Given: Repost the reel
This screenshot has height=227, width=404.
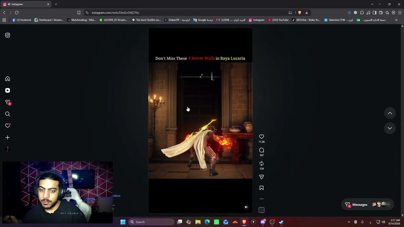Looking at the screenshot, I should 261,164.
